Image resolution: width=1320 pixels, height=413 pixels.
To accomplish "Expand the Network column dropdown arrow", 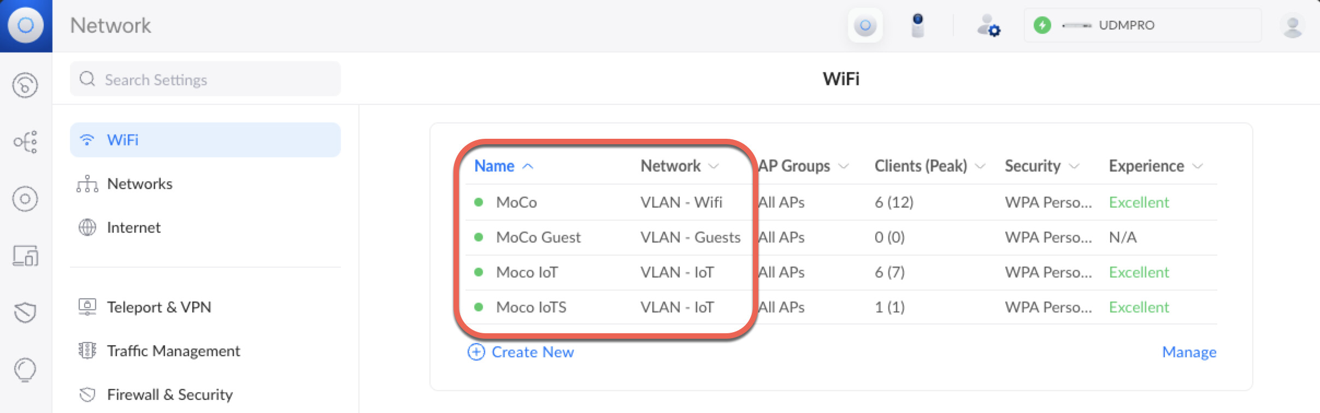I will [714, 166].
